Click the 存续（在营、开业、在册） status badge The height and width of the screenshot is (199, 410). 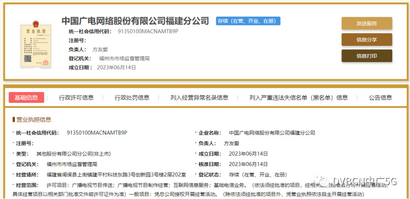point(248,21)
